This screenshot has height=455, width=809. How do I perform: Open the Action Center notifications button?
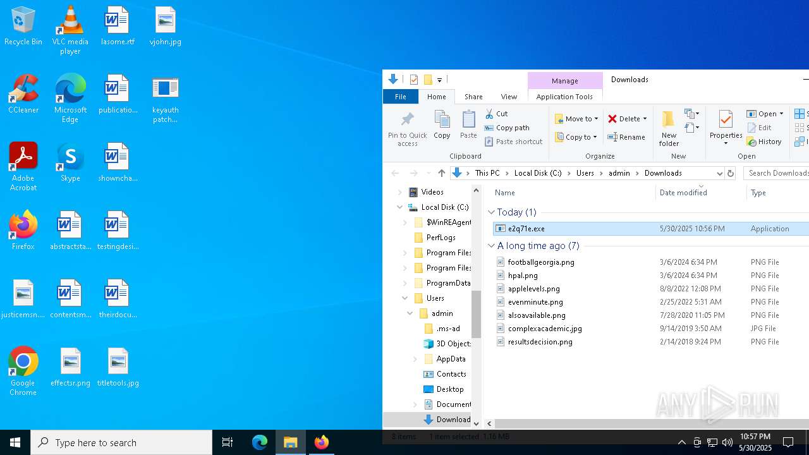pos(788,442)
